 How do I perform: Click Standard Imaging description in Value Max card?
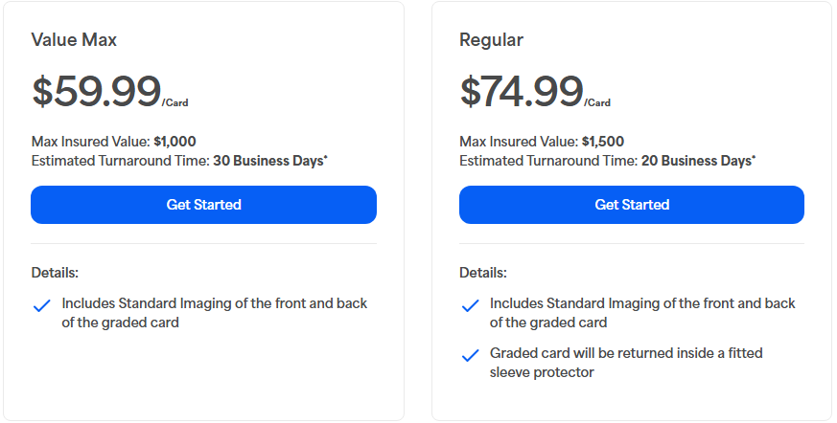[215, 313]
